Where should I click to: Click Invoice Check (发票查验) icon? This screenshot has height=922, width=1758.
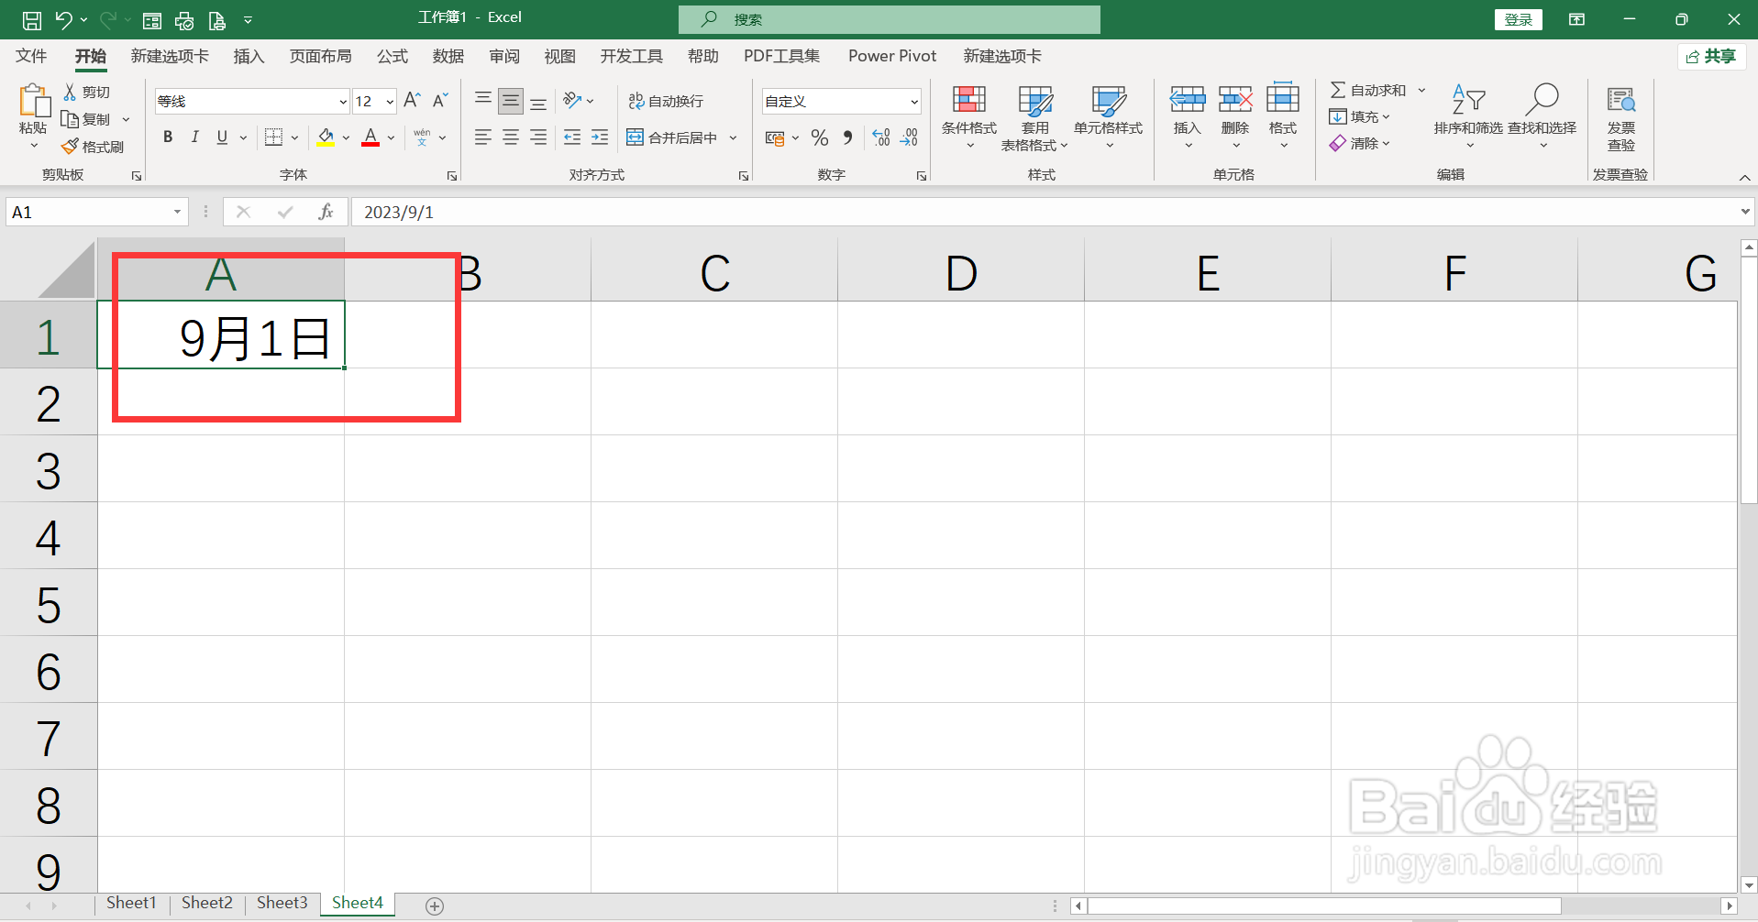click(1621, 117)
